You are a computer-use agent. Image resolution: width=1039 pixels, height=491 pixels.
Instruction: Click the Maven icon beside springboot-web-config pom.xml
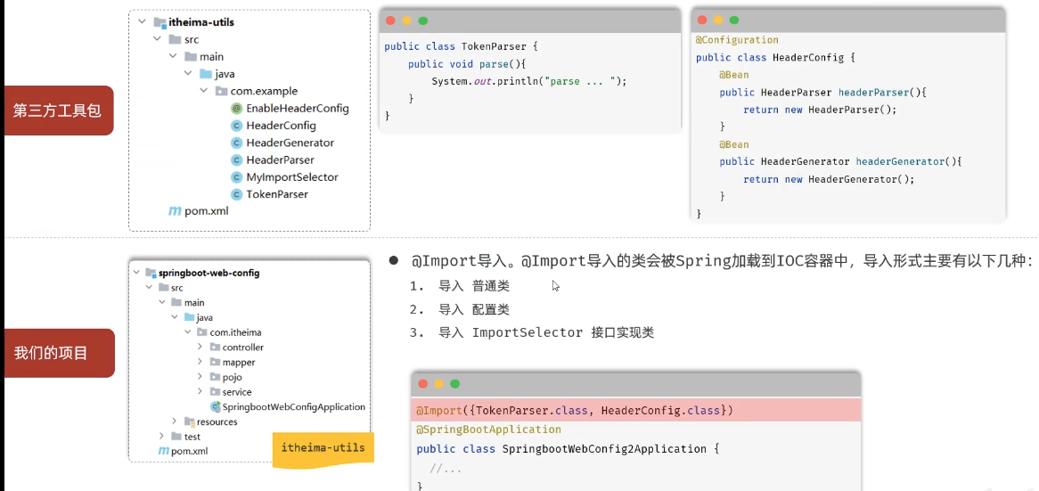tap(164, 451)
